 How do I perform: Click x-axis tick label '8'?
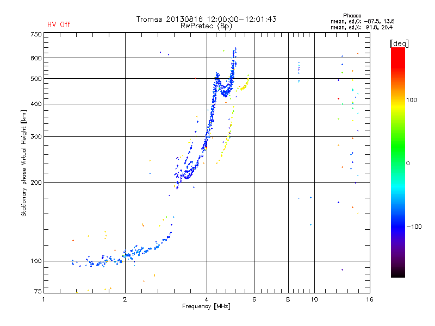(x=288, y=299)
